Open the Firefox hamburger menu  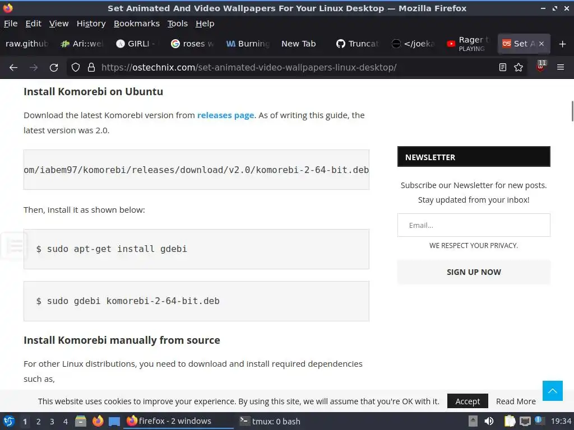coord(561,67)
